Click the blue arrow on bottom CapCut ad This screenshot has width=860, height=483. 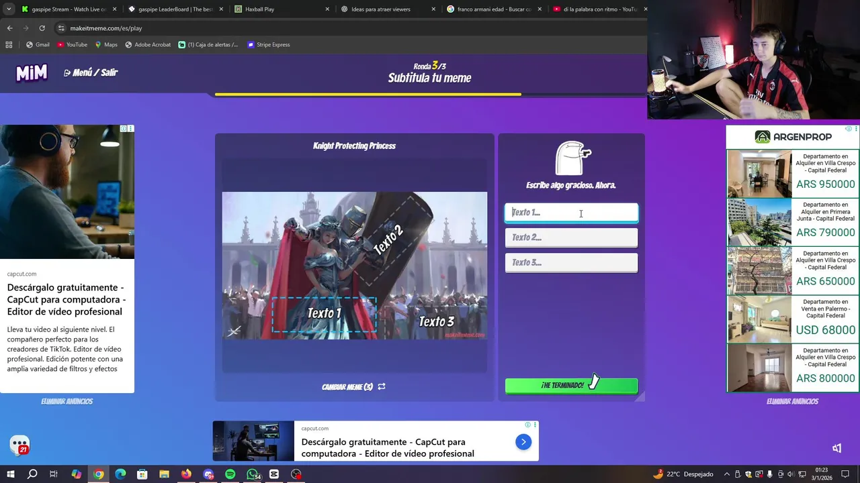523,441
